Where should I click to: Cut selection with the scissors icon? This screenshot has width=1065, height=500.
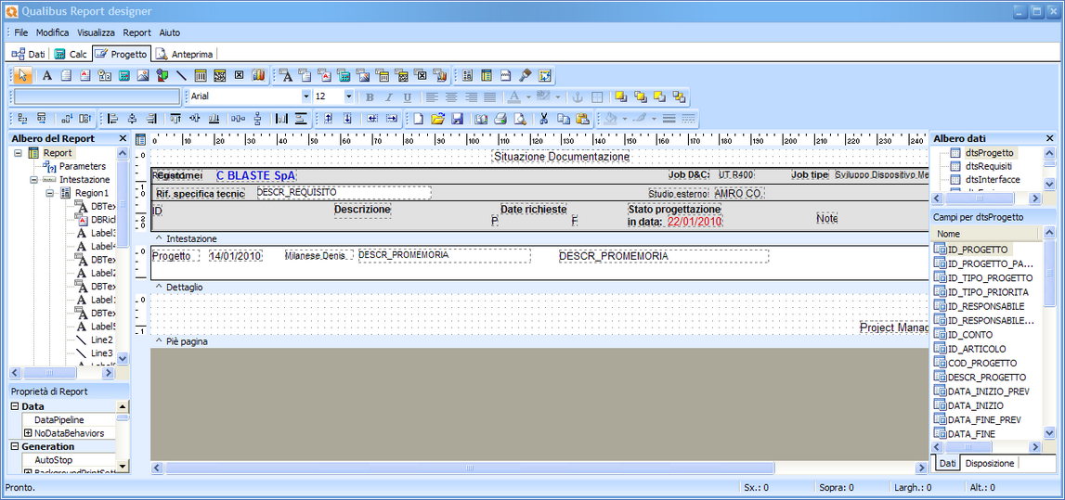pyautogui.click(x=543, y=119)
